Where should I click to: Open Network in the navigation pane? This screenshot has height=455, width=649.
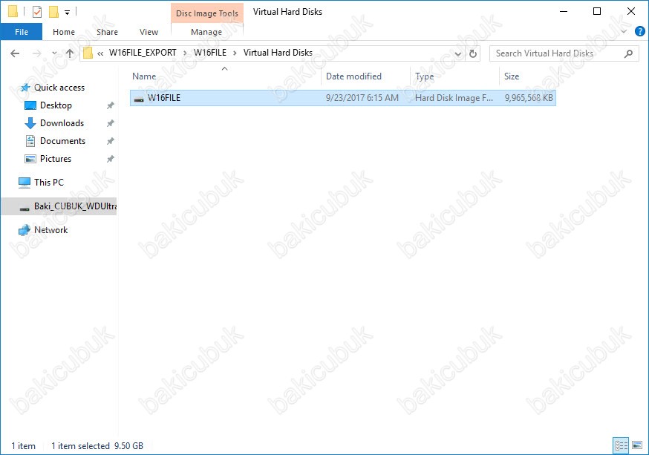coord(50,229)
